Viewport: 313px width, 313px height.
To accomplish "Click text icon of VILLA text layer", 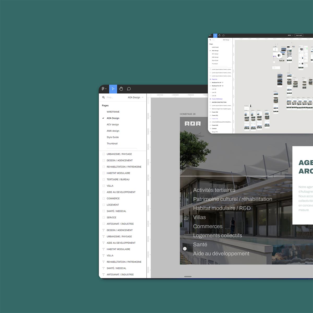I will tap(104, 256).
